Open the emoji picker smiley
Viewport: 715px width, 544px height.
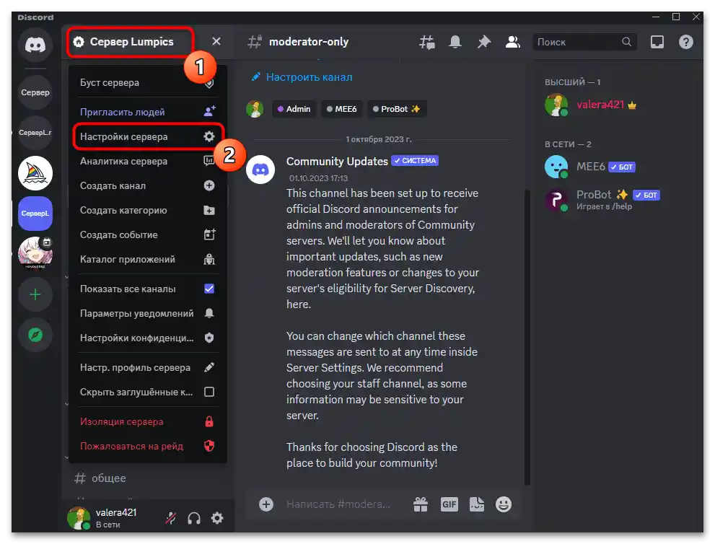(504, 504)
